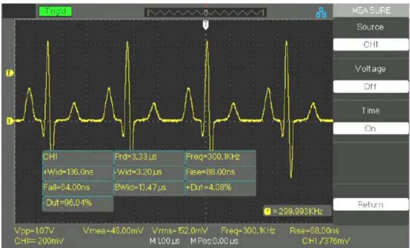Click the Vmea=48.00mV bottom readout

click(113, 231)
